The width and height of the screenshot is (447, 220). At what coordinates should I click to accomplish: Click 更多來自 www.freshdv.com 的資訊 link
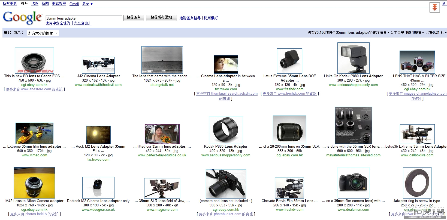(289, 94)
